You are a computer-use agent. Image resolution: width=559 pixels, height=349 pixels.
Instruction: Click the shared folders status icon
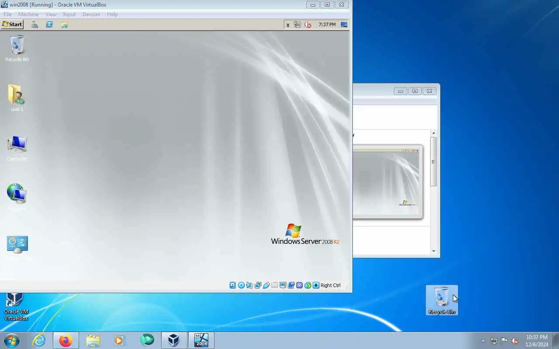pyautogui.click(x=274, y=285)
